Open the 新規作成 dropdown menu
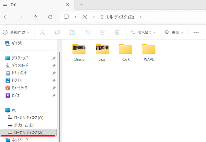Screen dimensions: 206x142 [16, 32]
